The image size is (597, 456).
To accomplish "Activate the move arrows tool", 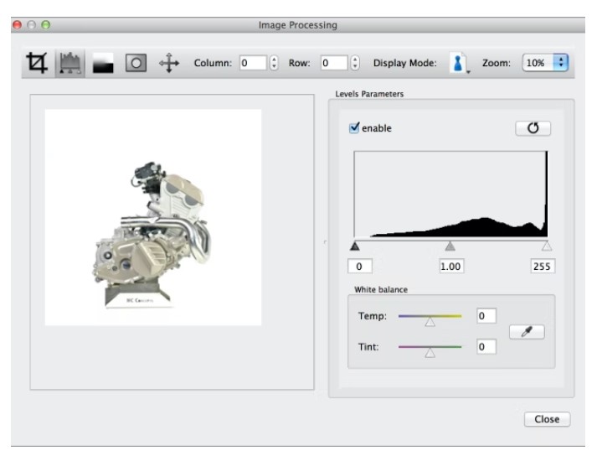I will 169,64.
